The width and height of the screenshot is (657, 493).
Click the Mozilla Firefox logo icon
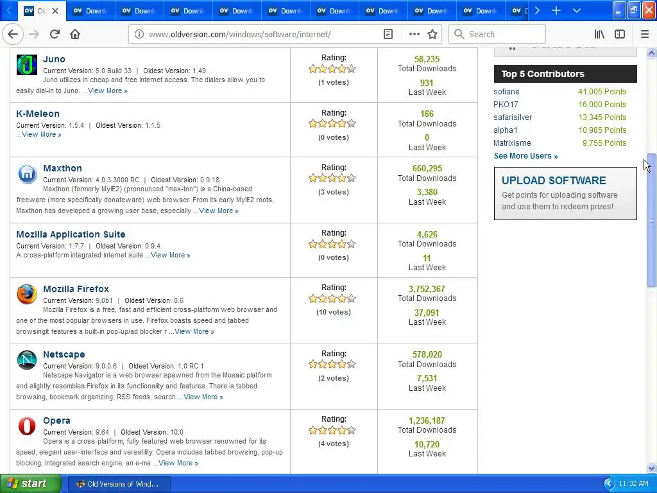pos(27,294)
